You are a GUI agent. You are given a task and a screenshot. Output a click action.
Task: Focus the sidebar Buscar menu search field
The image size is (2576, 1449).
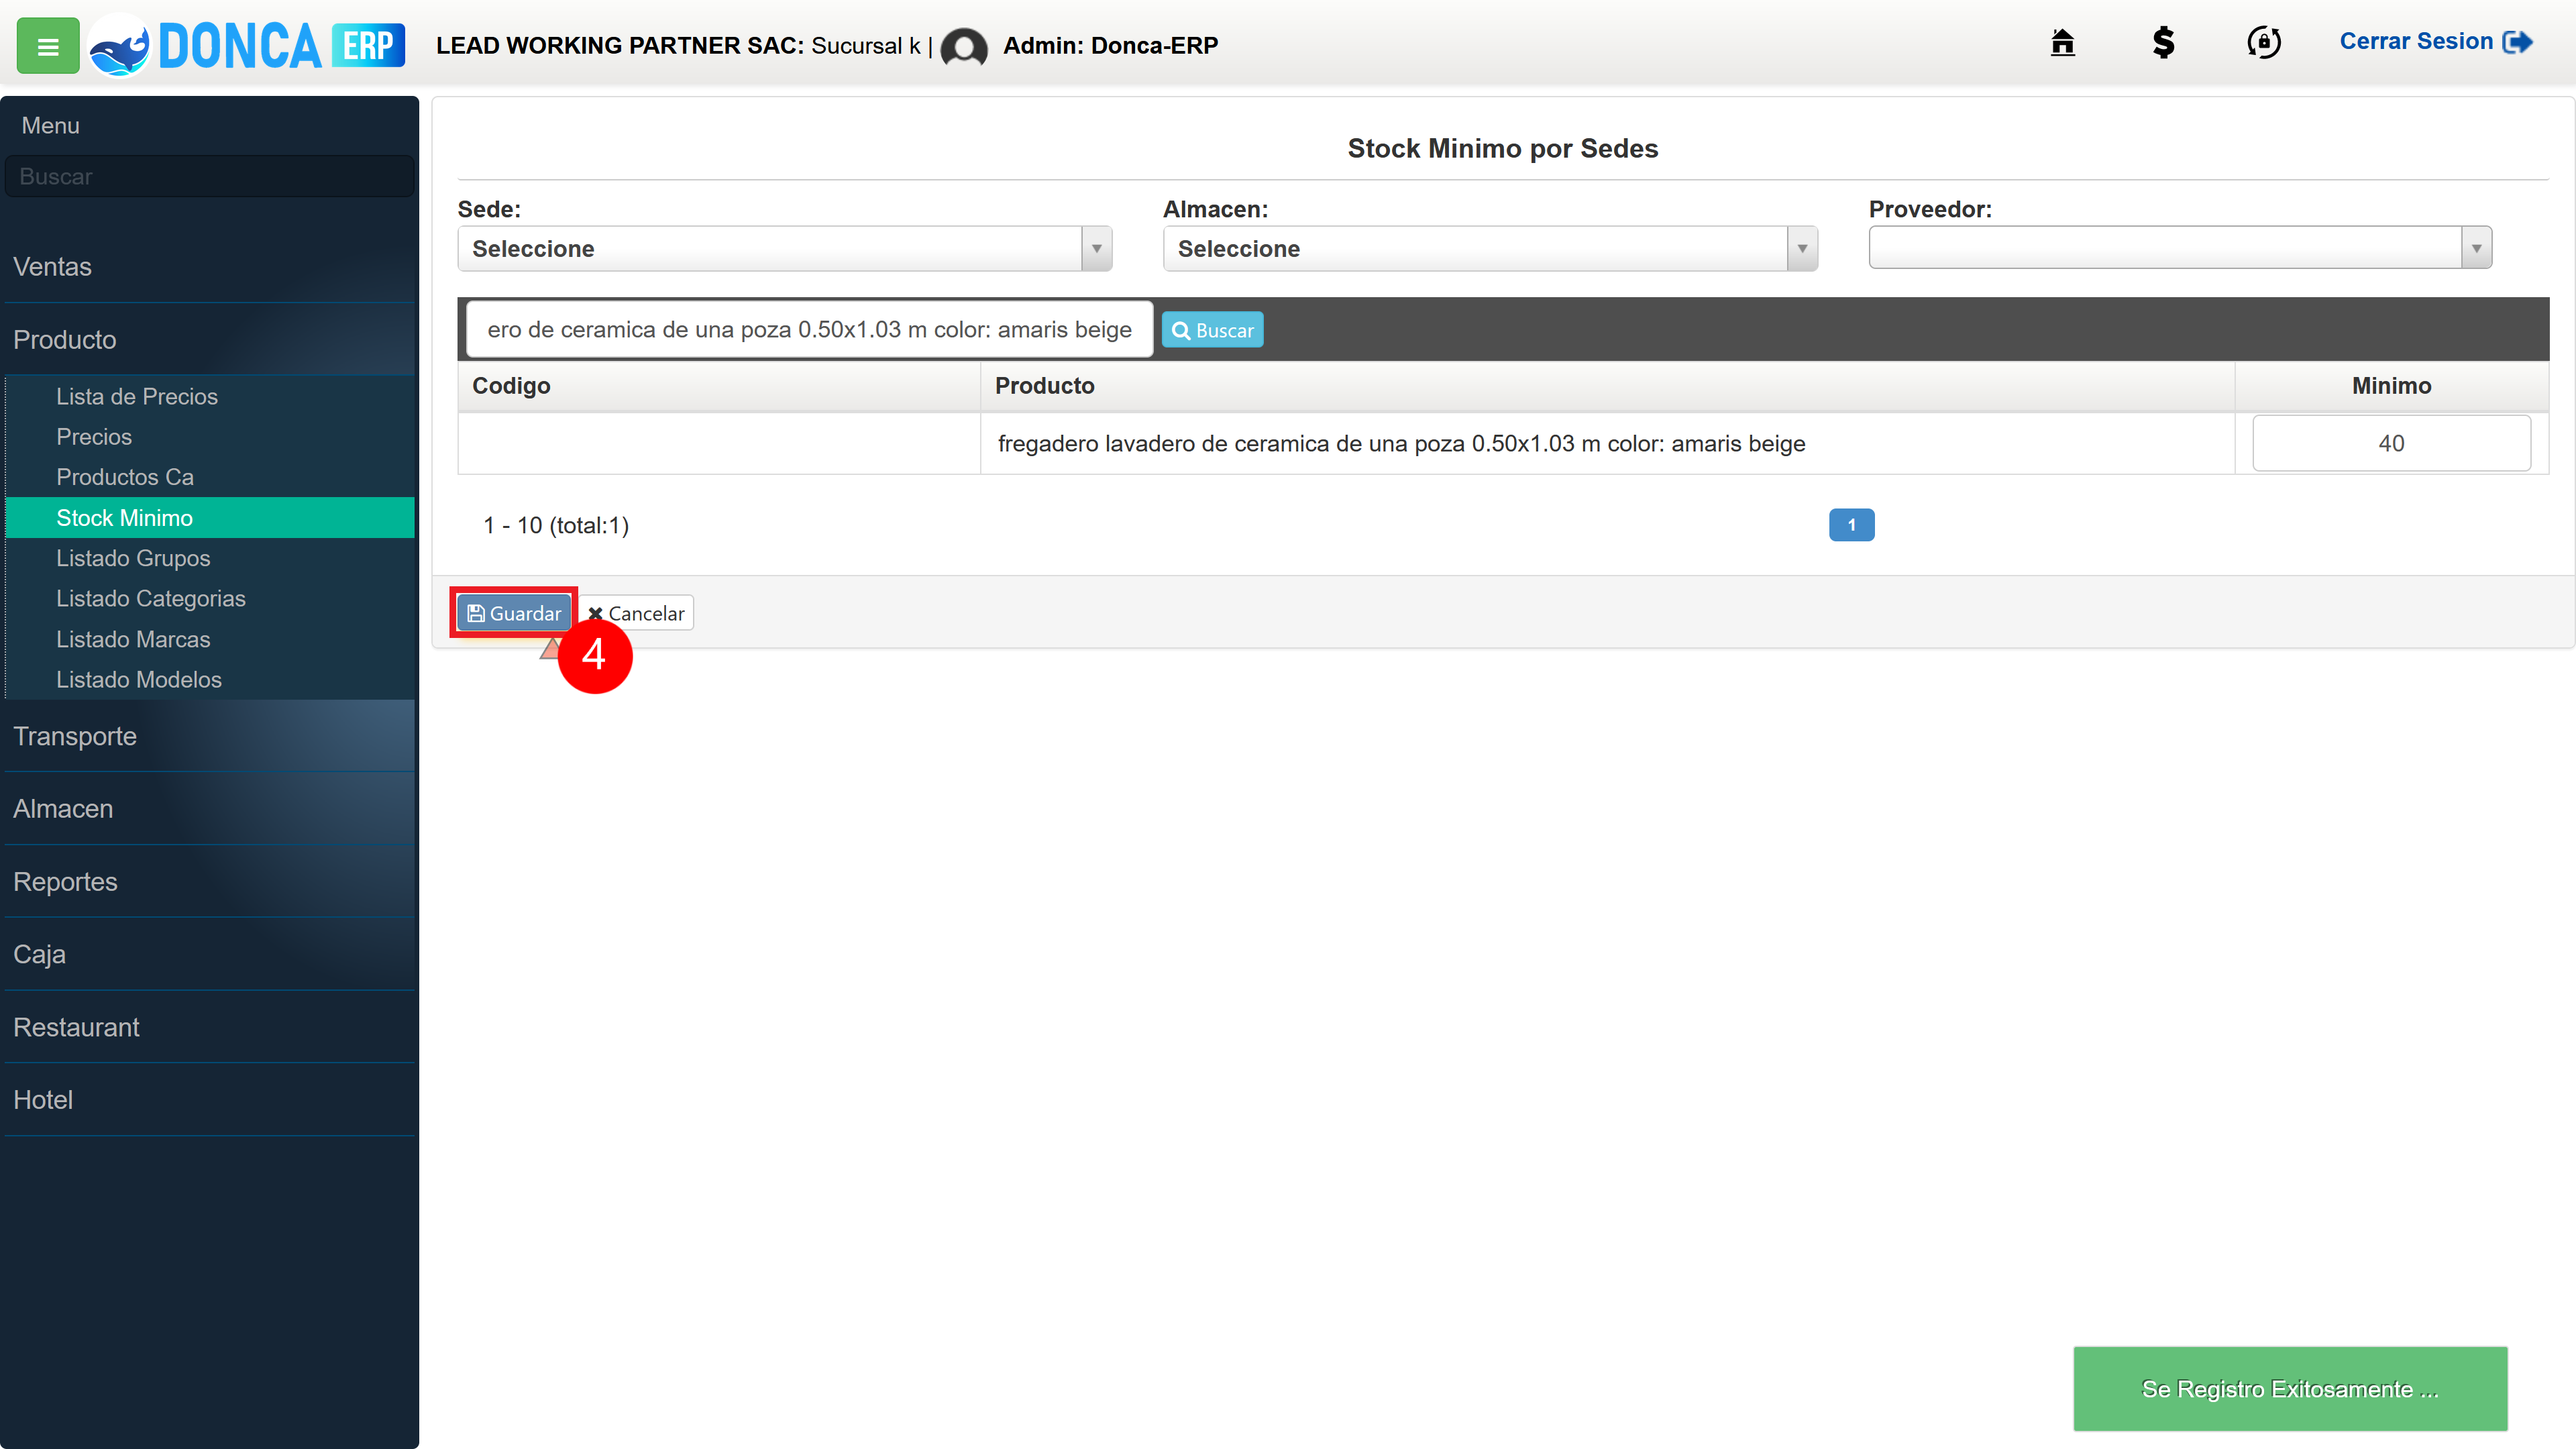(x=209, y=176)
